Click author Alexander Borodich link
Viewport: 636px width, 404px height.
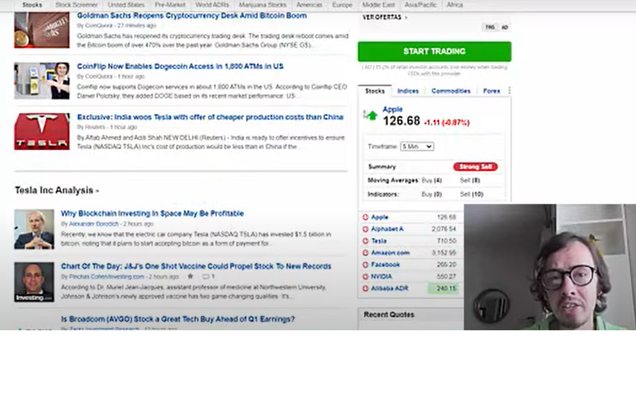pyautogui.click(x=93, y=224)
